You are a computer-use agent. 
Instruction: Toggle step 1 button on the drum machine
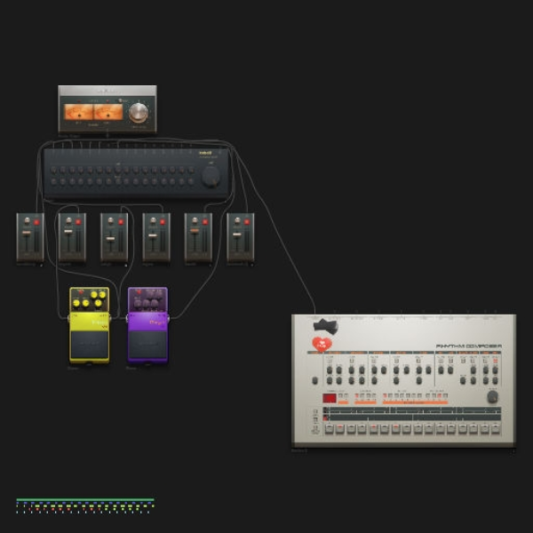click(329, 428)
